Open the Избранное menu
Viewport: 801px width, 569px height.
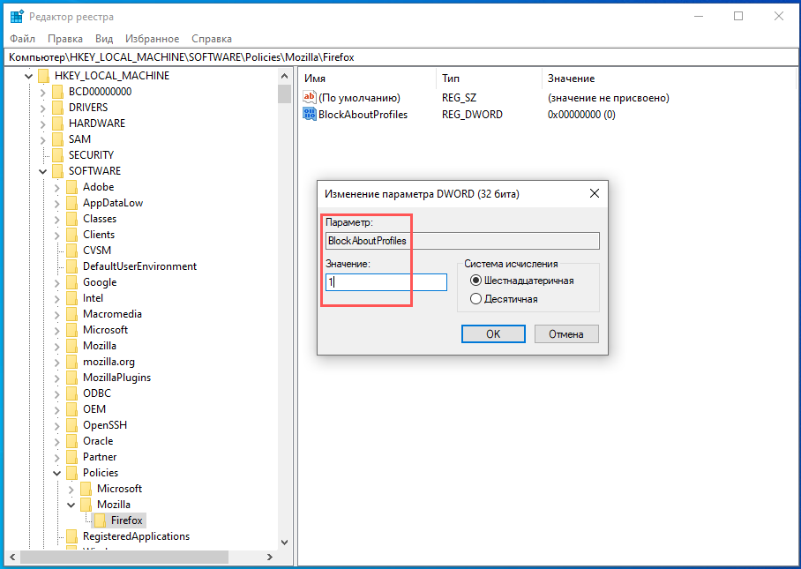pos(153,39)
